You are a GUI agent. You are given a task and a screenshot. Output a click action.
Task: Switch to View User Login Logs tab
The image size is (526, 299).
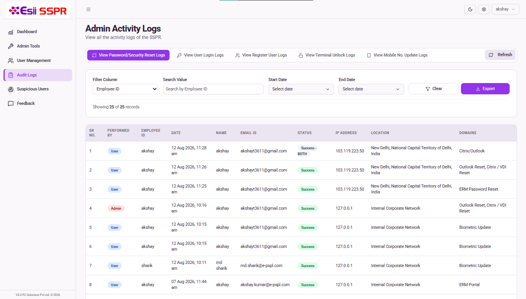200,55
